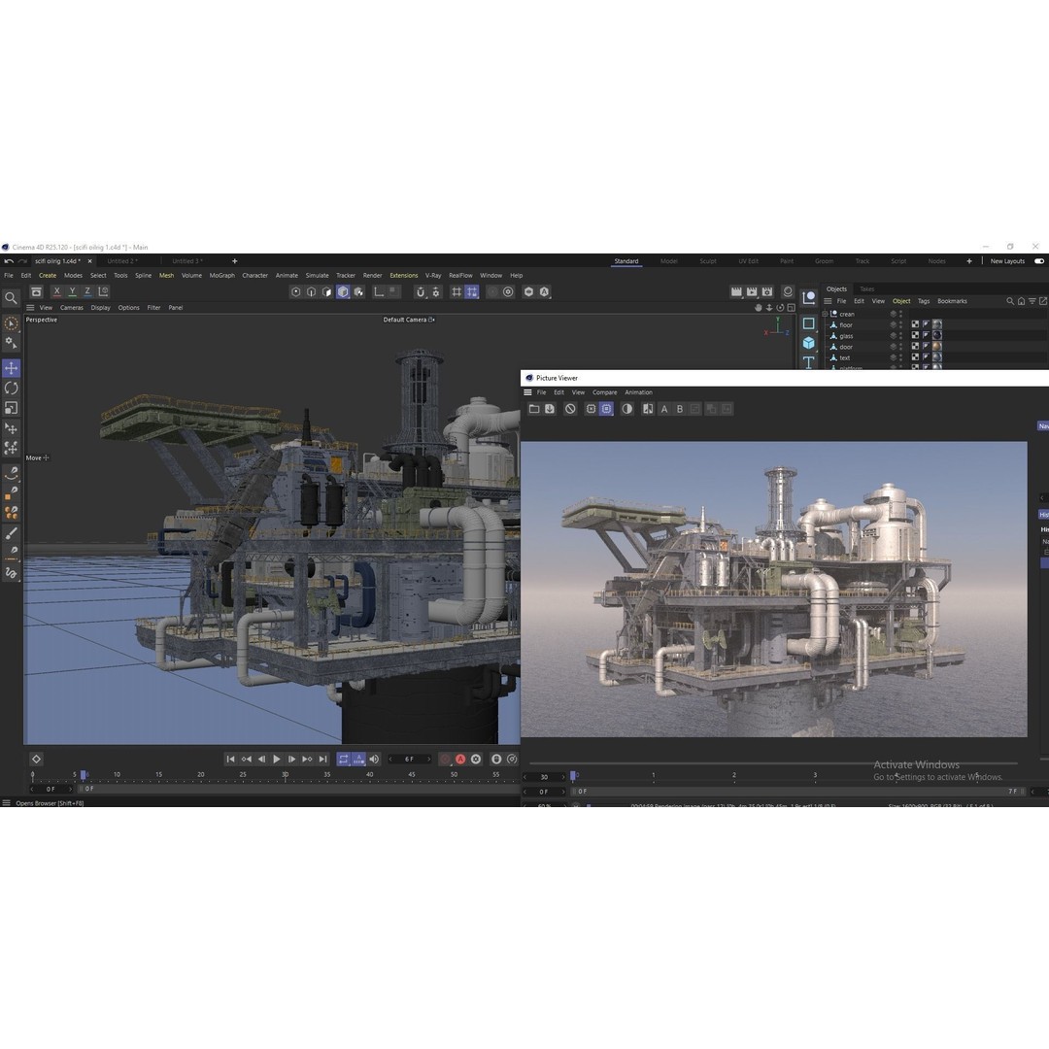This screenshot has width=1049, height=1049.
Task: Toggle the autokeying record button
Action: point(460,759)
